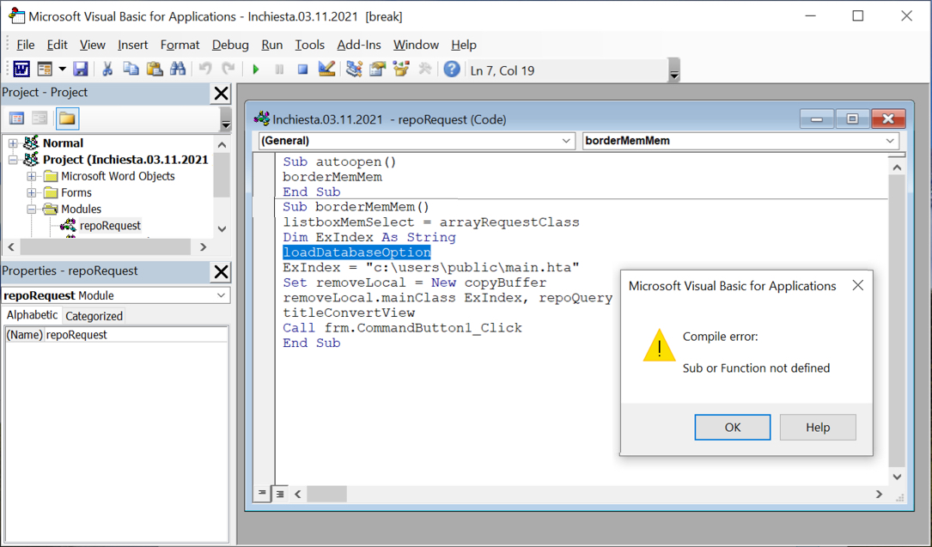Image resolution: width=932 pixels, height=547 pixels.
Task: Click the code window icon in its title bar
Action: pos(261,119)
